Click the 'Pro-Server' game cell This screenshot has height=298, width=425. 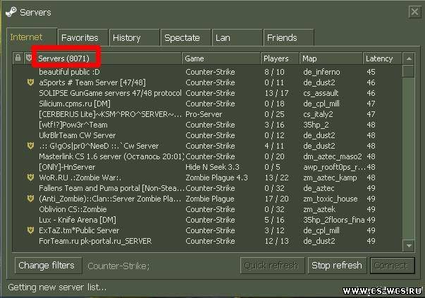[x=204, y=114]
